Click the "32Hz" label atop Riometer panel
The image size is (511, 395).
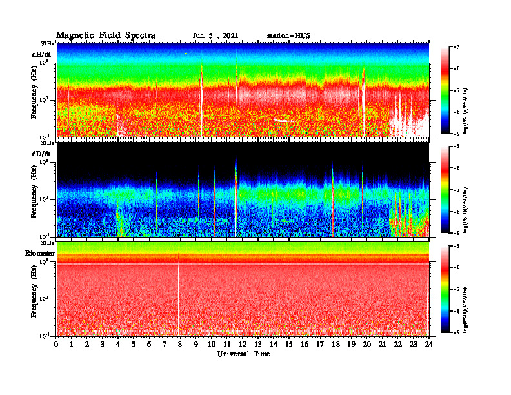[x=47, y=243]
